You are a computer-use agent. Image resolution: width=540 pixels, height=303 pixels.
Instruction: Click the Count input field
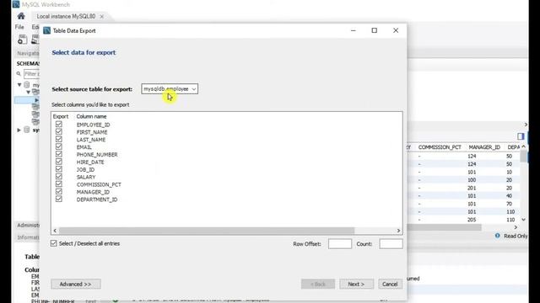pyautogui.click(x=391, y=243)
